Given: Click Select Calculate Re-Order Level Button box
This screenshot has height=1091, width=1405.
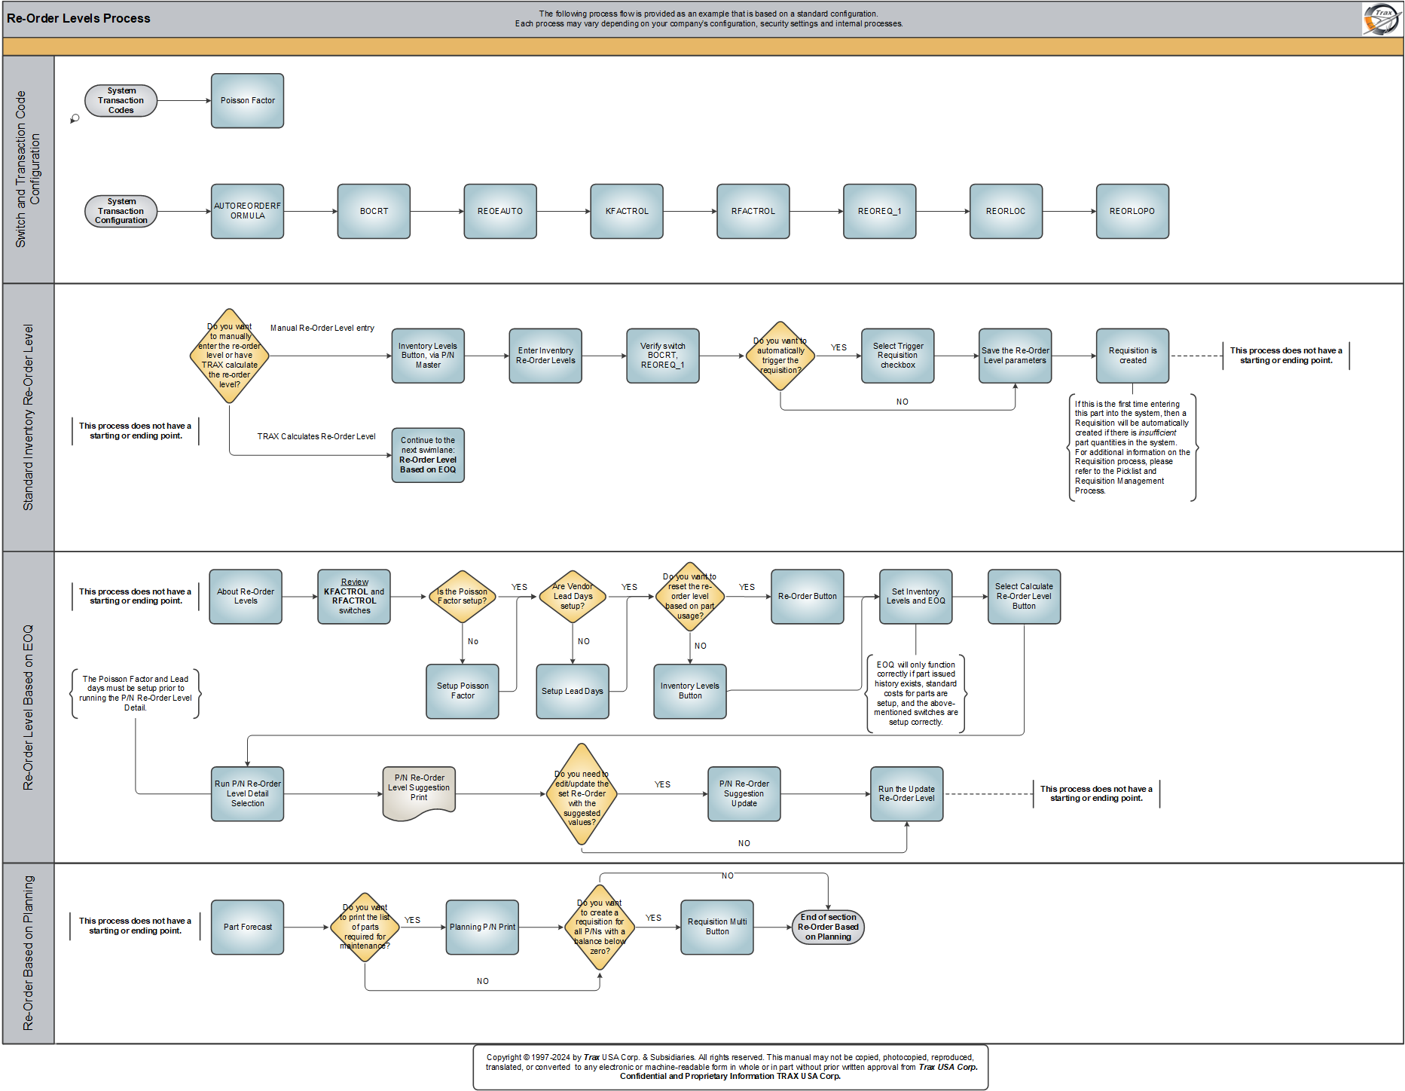Looking at the screenshot, I should 1025,597.
